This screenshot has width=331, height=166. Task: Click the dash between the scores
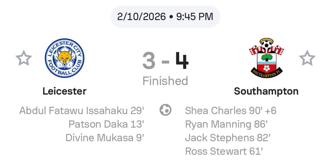[x=165, y=61]
